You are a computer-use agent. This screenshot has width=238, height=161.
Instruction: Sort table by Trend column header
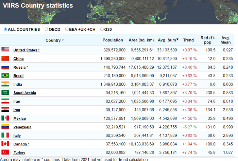point(188,40)
